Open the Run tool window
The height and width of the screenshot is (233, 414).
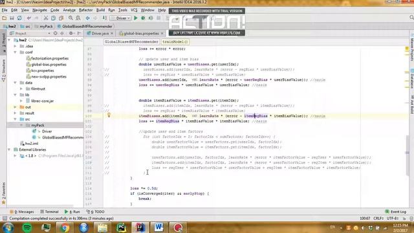coord(72,212)
